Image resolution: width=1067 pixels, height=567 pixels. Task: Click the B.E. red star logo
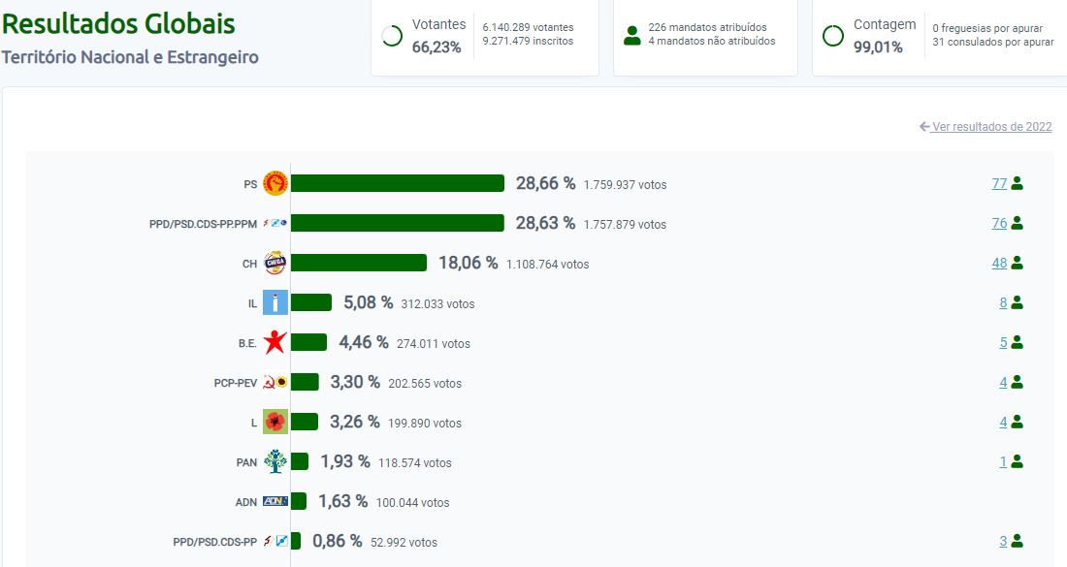[275, 343]
